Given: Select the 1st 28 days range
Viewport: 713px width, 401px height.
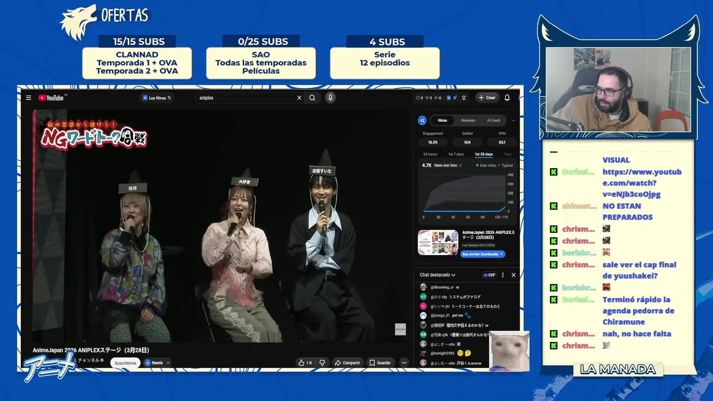Looking at the screenshot, I should (484, 154).
